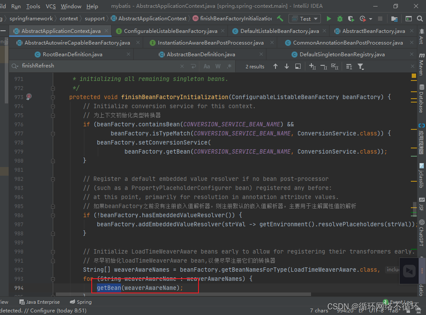Run the application with the green play icon

[x=329, y=19]
